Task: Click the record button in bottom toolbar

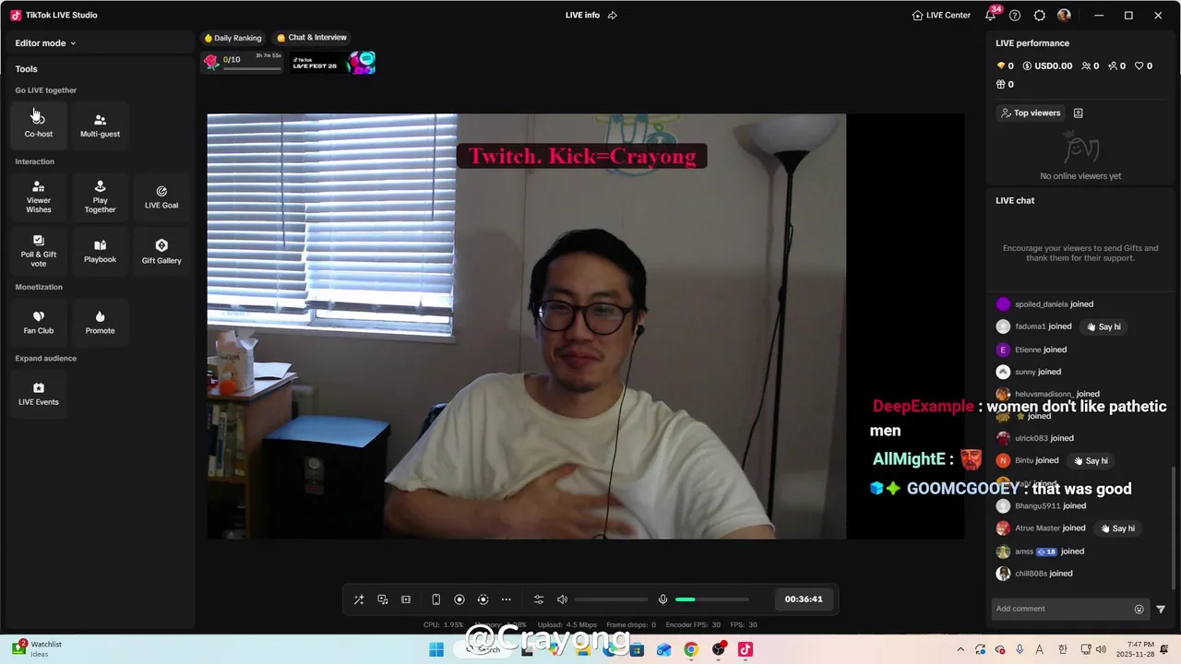Action: pos(459,599)
